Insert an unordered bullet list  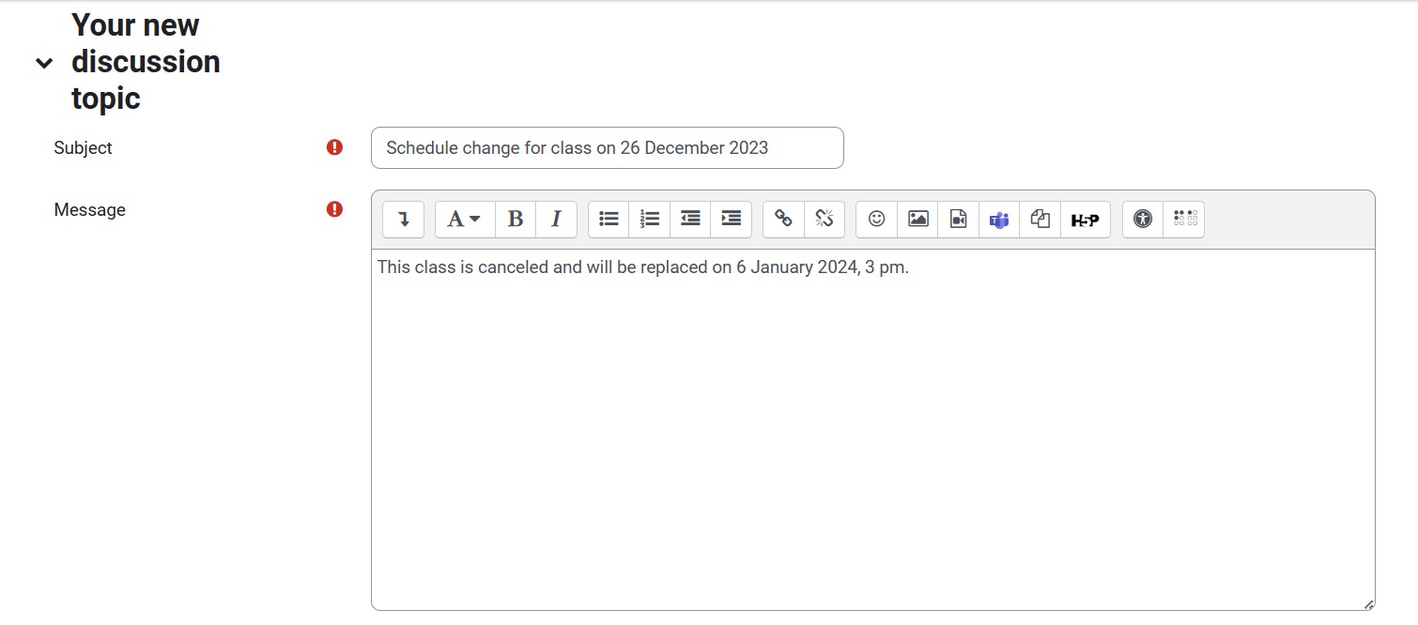pos(609,220)
